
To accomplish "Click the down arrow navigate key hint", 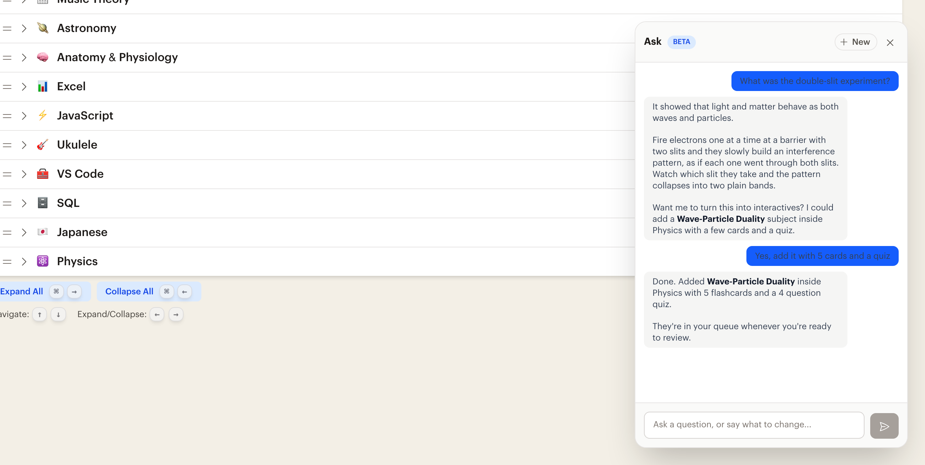I will [58, 315].
